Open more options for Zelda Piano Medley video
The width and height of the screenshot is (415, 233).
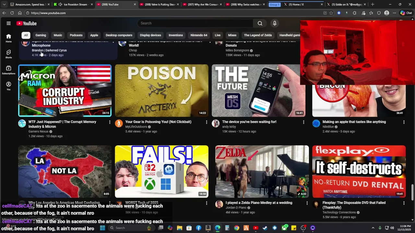[x=307, y=203]
